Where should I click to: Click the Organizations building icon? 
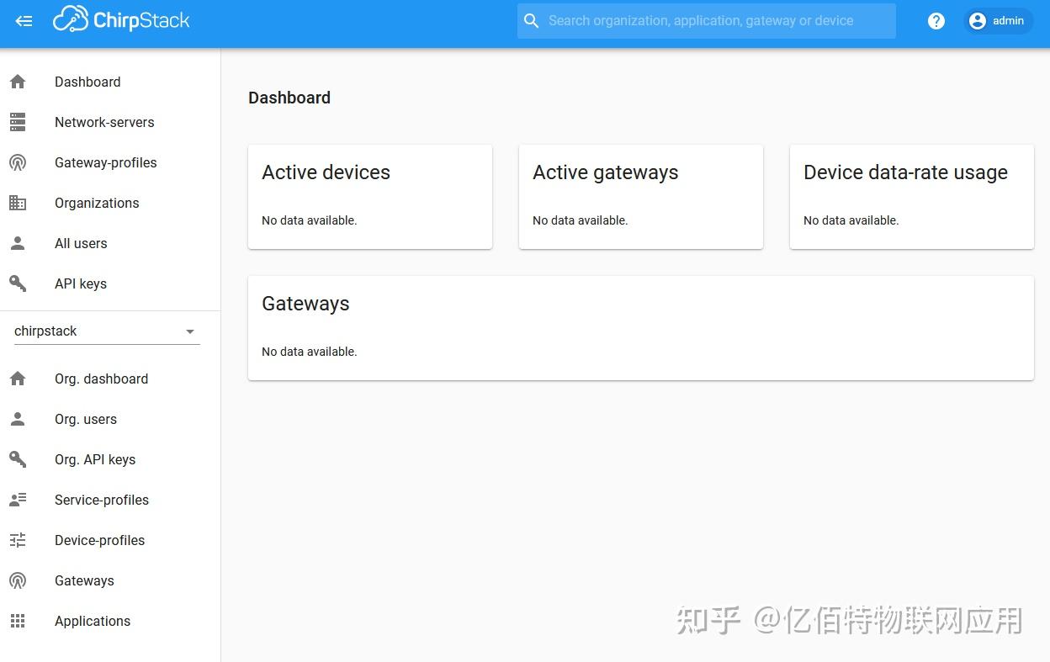click(x=18, y=203)
